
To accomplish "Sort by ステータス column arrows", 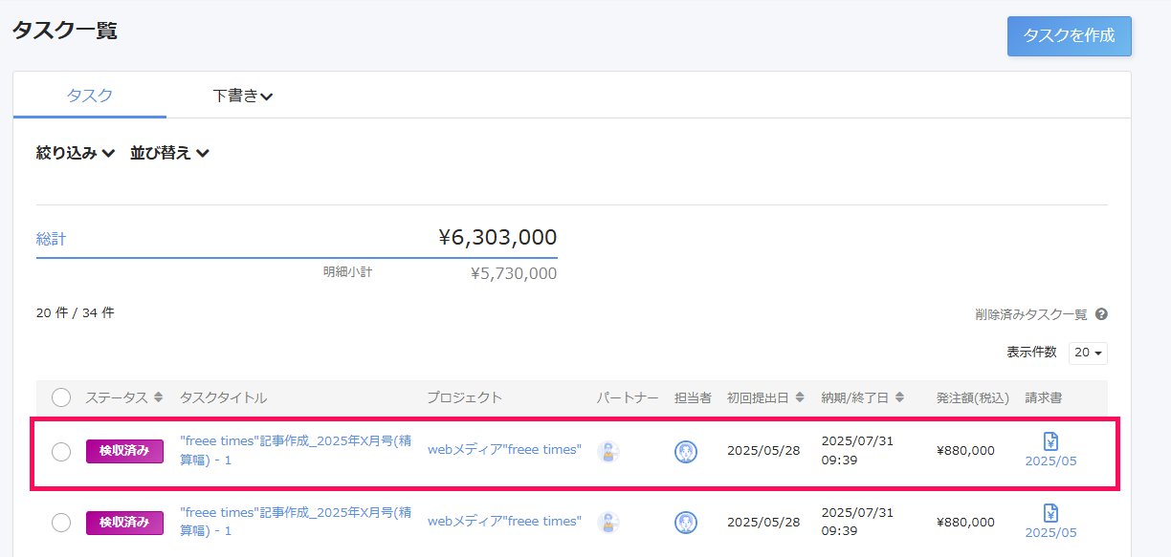I will [x=158, y=397].
